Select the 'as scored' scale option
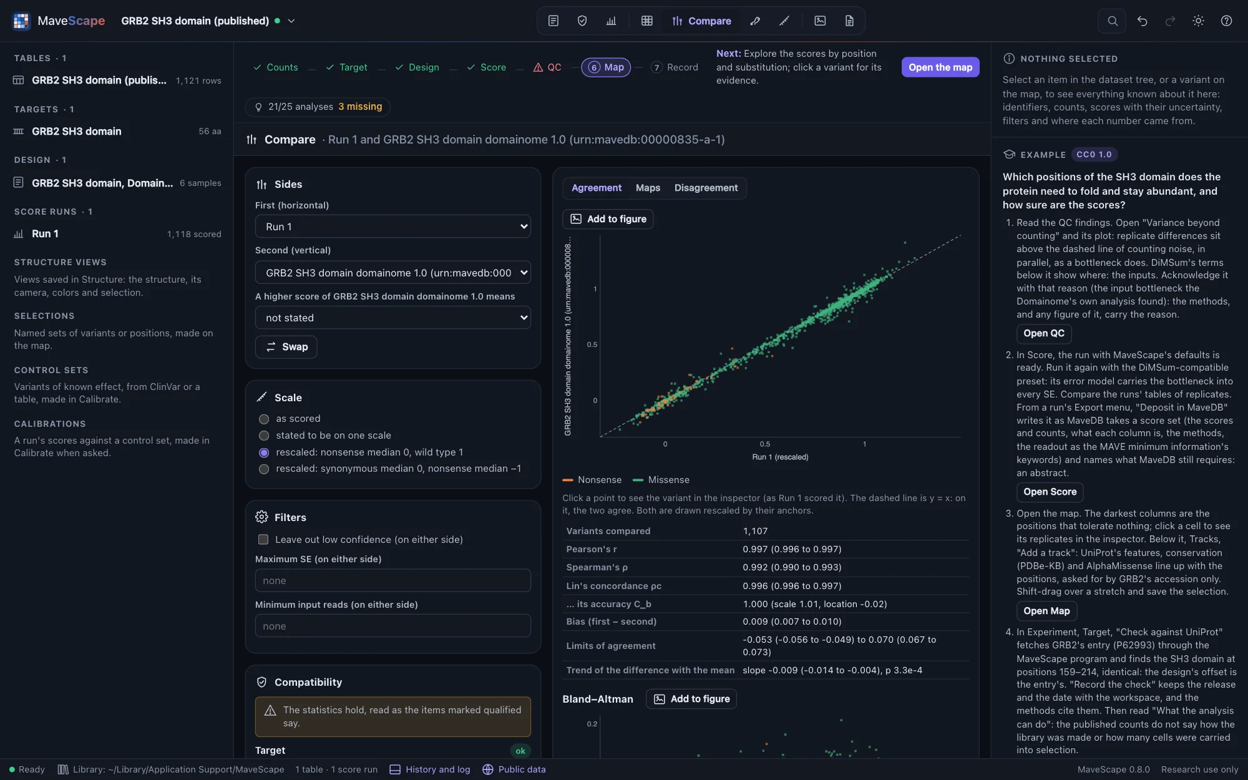Image resolution: width=1248 pixels, height=780 pixels. click(x=264, y=419)
